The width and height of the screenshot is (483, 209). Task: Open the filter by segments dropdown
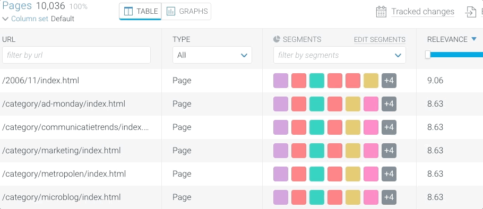tap(340, 55)
